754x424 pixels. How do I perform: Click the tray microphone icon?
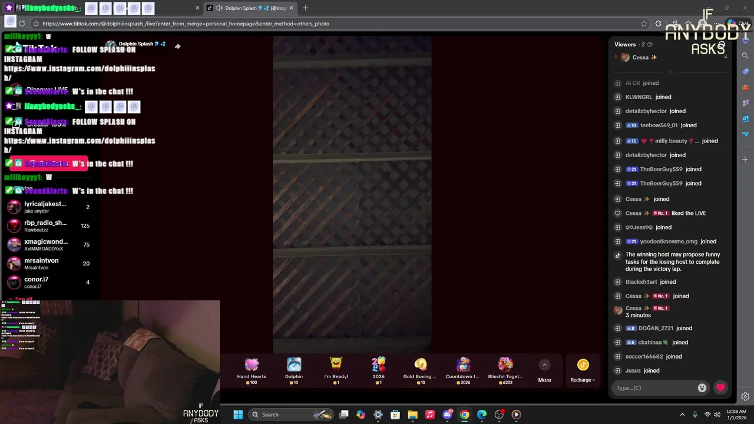(x=695, y=415)
